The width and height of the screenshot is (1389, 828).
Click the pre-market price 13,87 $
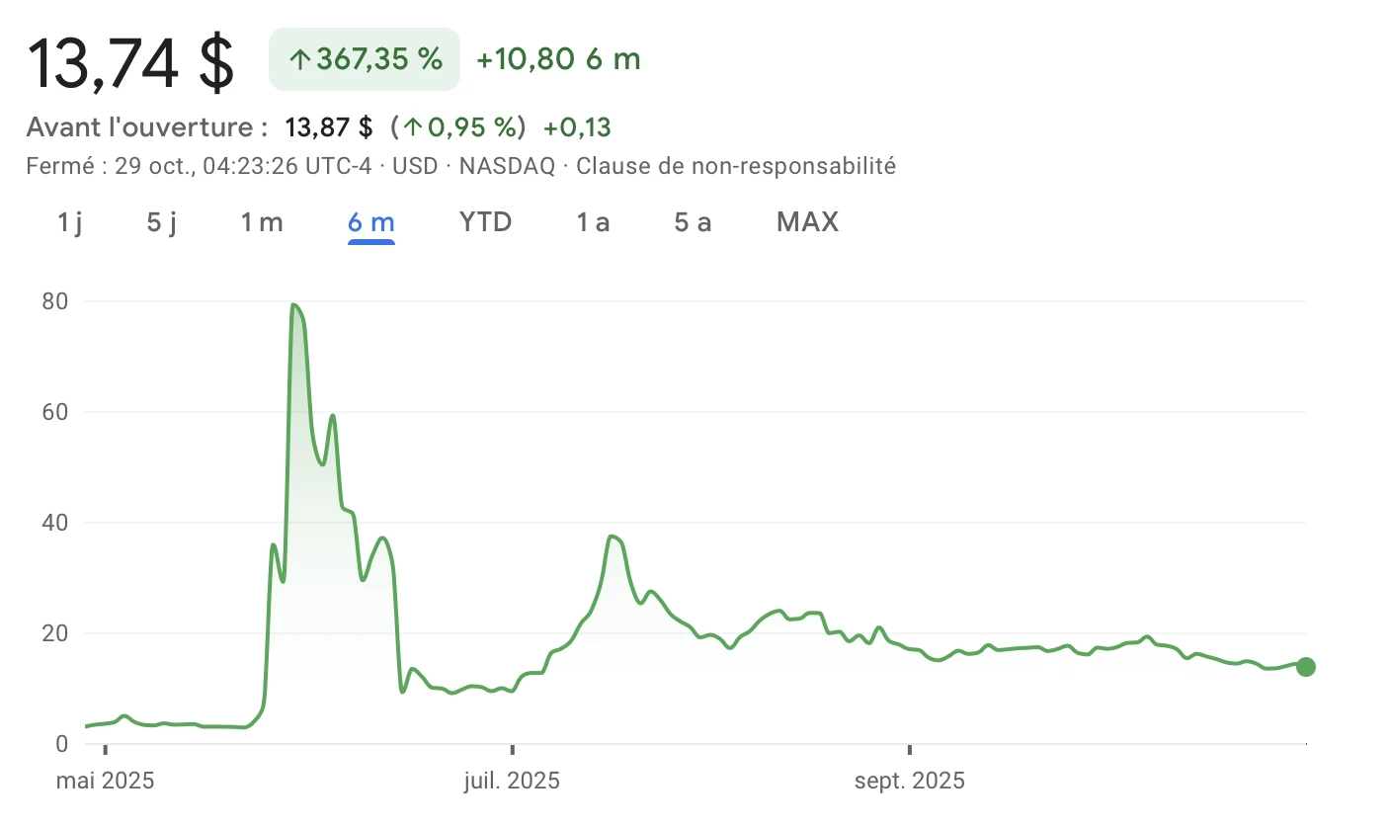[326, 126]
